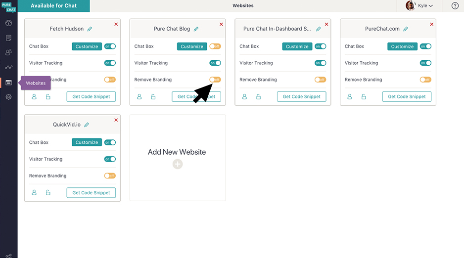The image size is (464, 258).
Task: Get Code Snippet for PureChat.com
Action: 407,97
